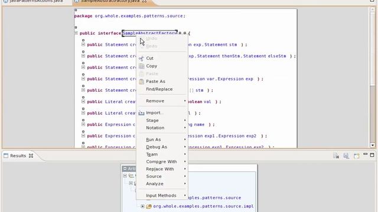
Task: Click the selected SampleAbstractFactory interface name
Action: pos(149,33)
